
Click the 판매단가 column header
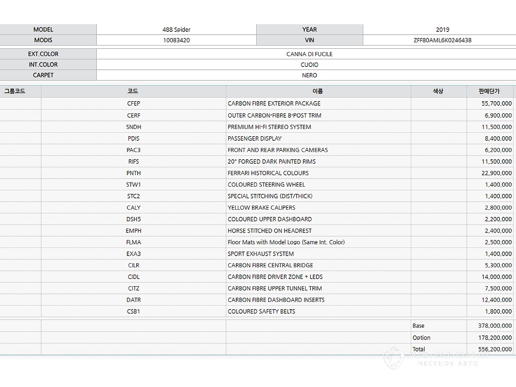pos(489,92)
